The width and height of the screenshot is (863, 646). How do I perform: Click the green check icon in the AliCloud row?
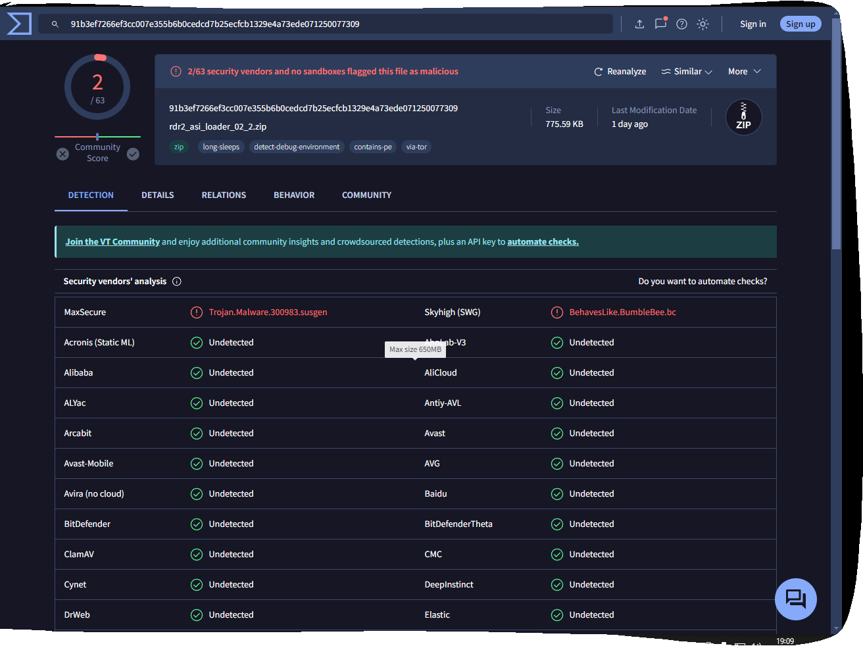tap(557, 373)
